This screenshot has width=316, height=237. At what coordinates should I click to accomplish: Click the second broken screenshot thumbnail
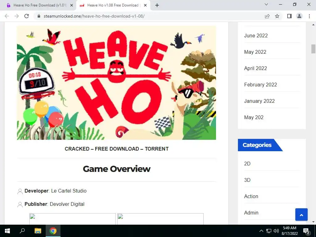point(160,219)
